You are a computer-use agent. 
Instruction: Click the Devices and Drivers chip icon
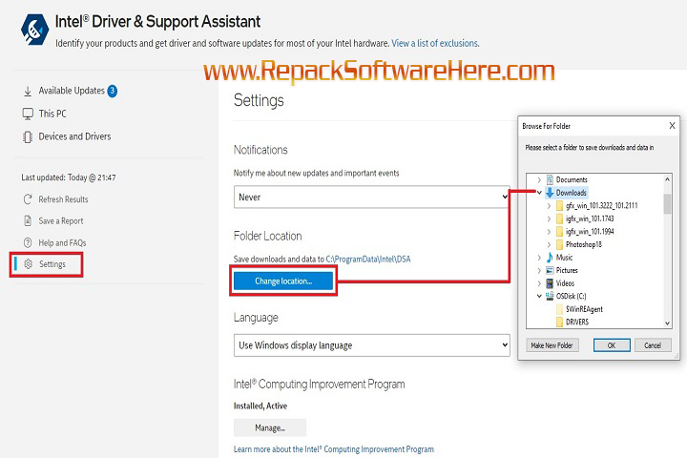point(28,137)
